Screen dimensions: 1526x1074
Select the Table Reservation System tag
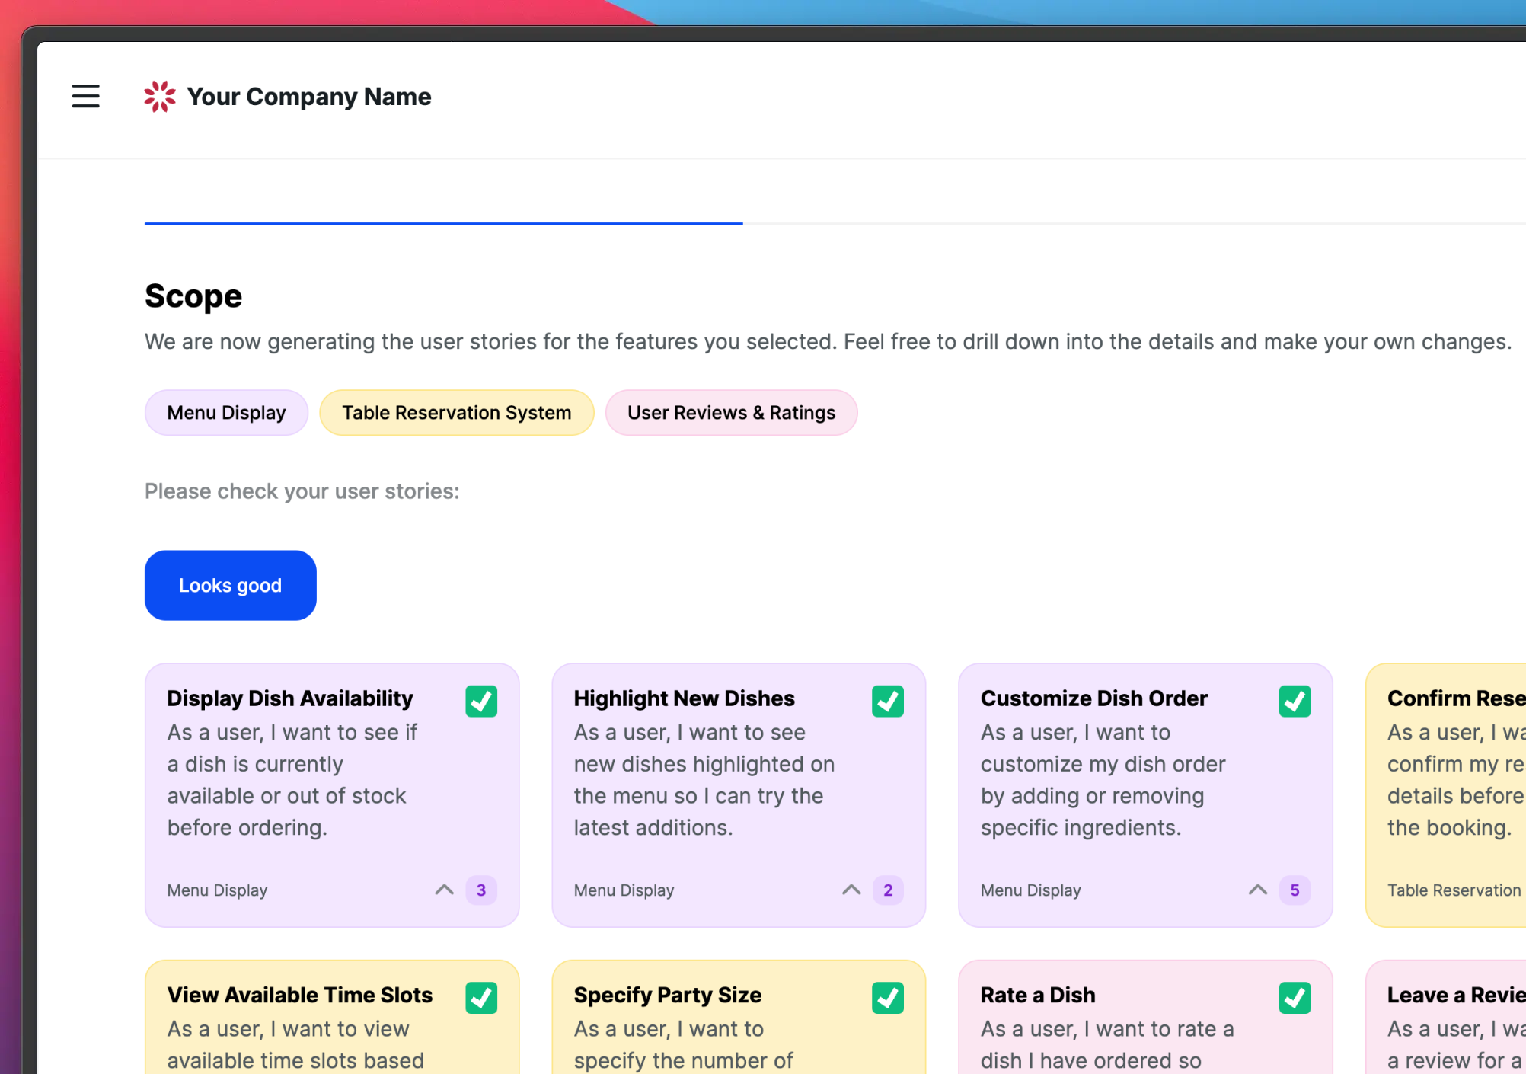click(456, 413)
